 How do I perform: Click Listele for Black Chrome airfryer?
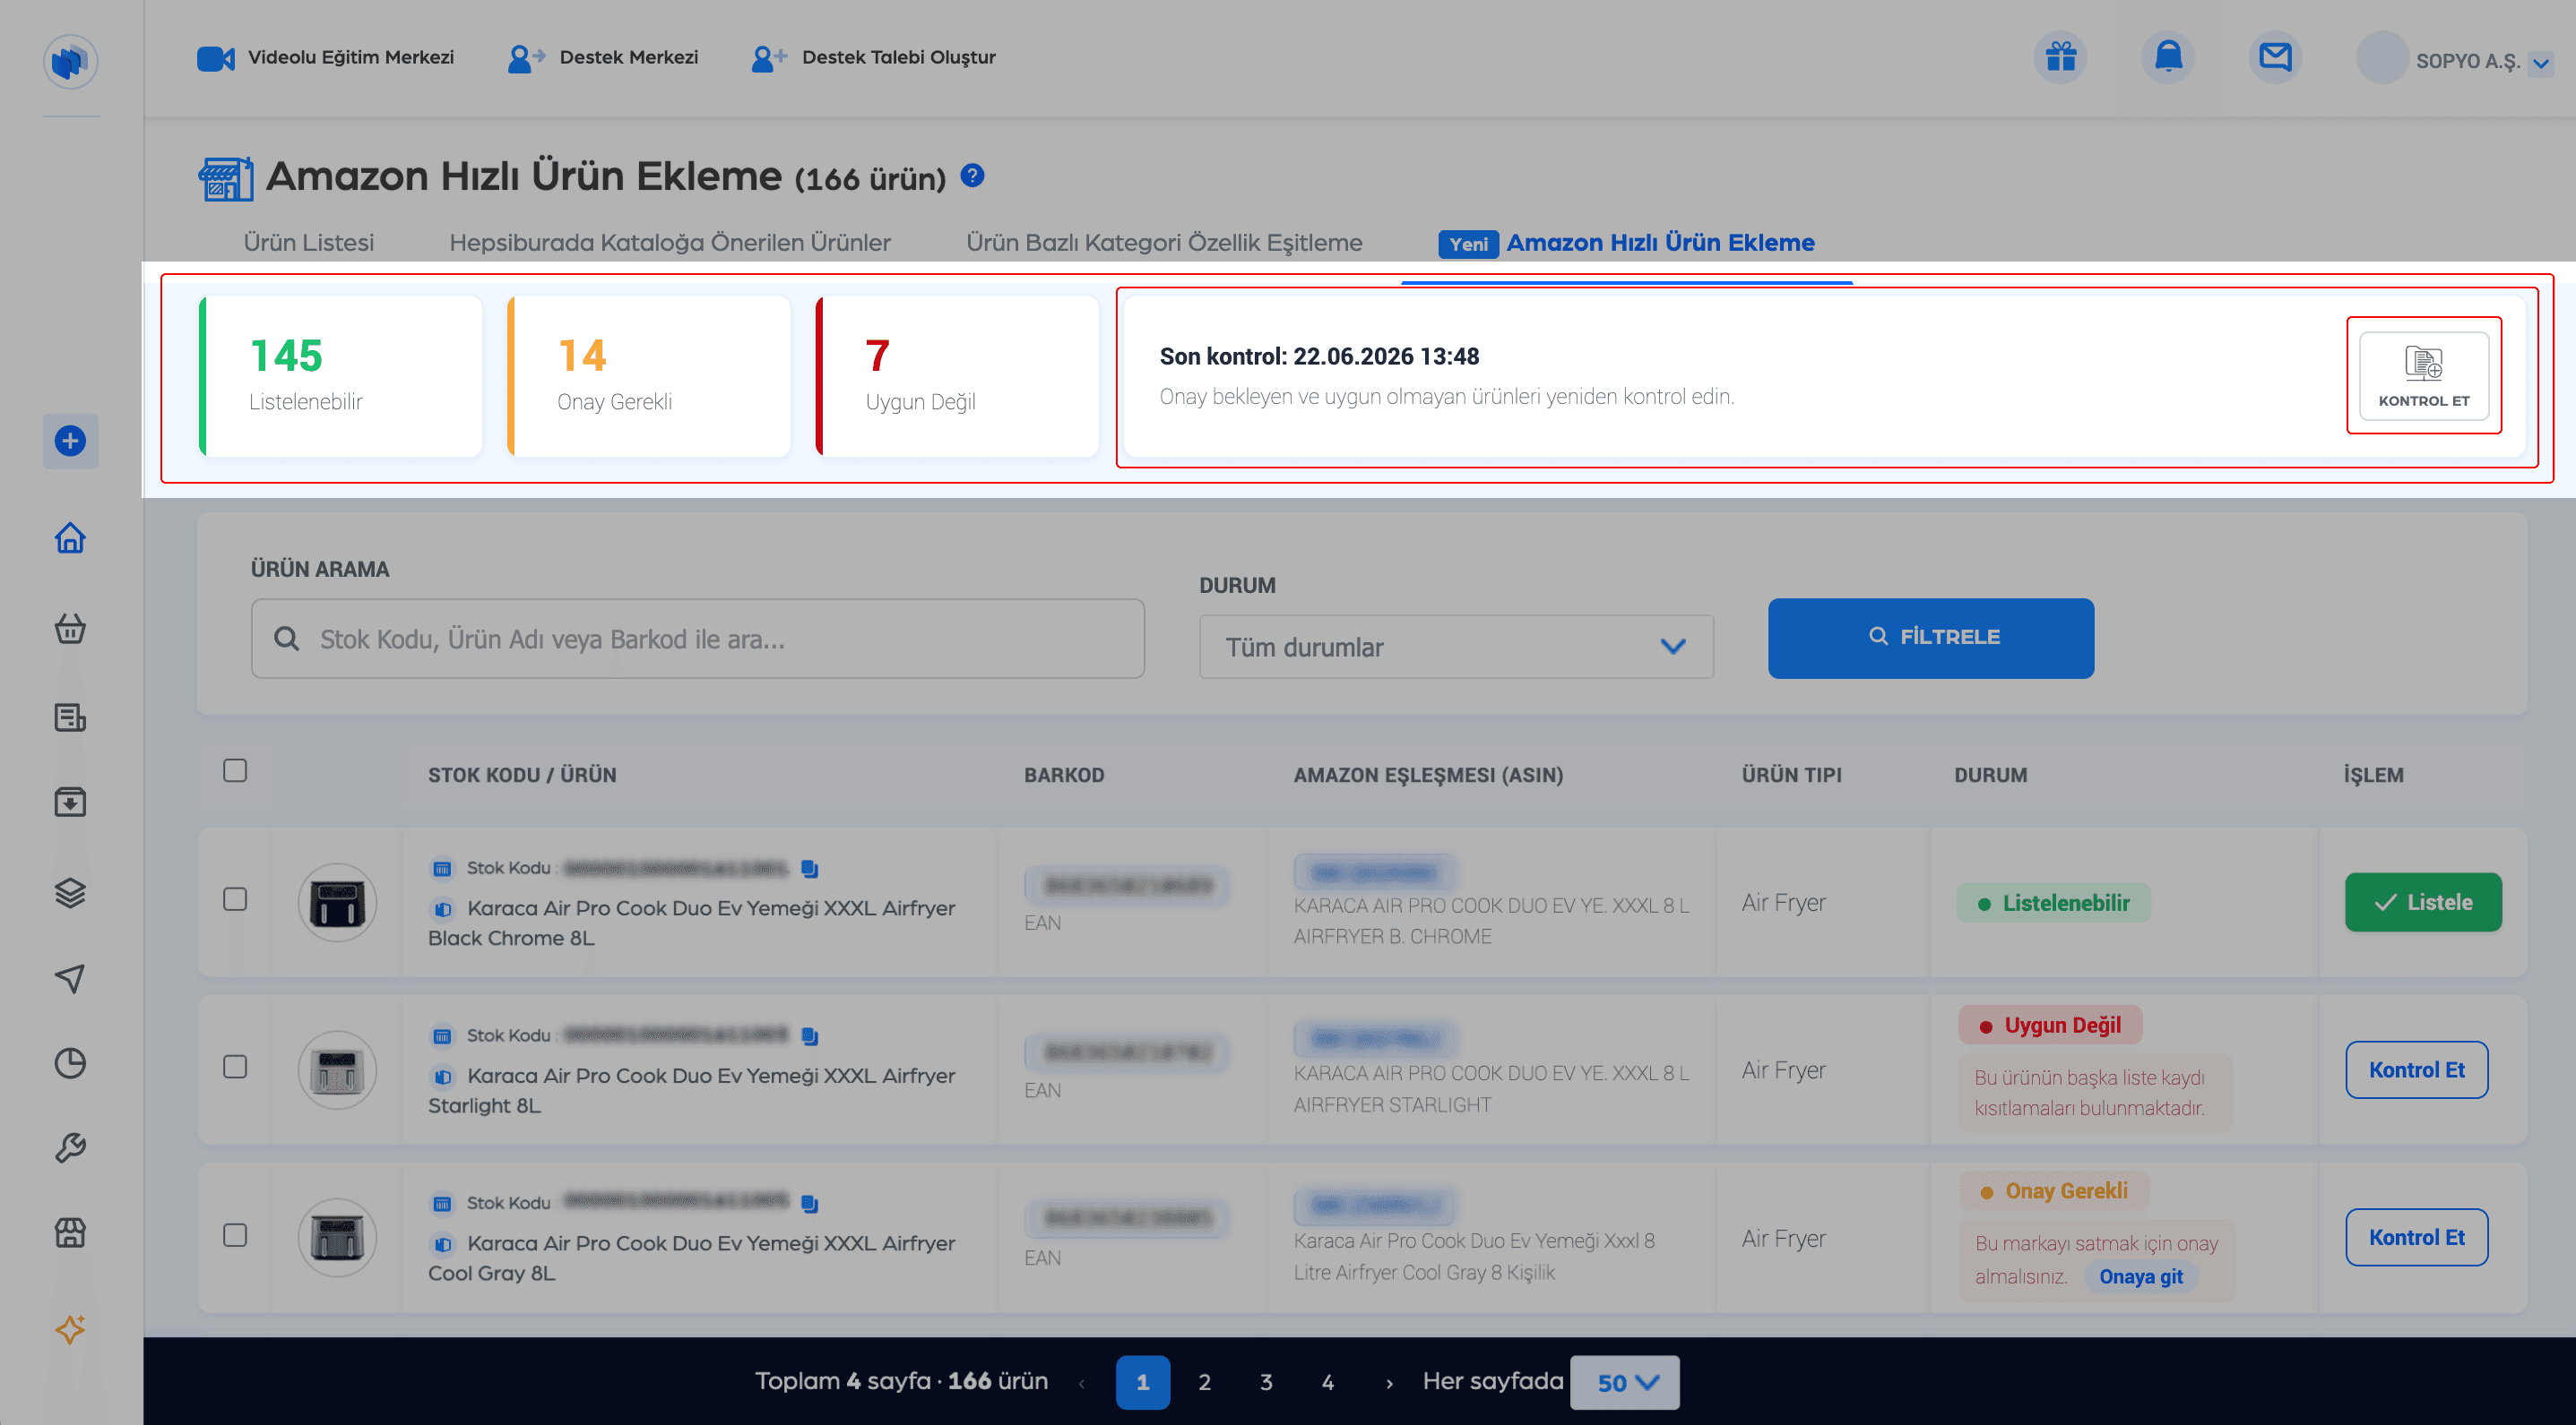coord(2423,902)
